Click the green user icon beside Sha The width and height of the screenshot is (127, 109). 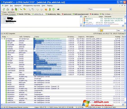coord(6,65)
